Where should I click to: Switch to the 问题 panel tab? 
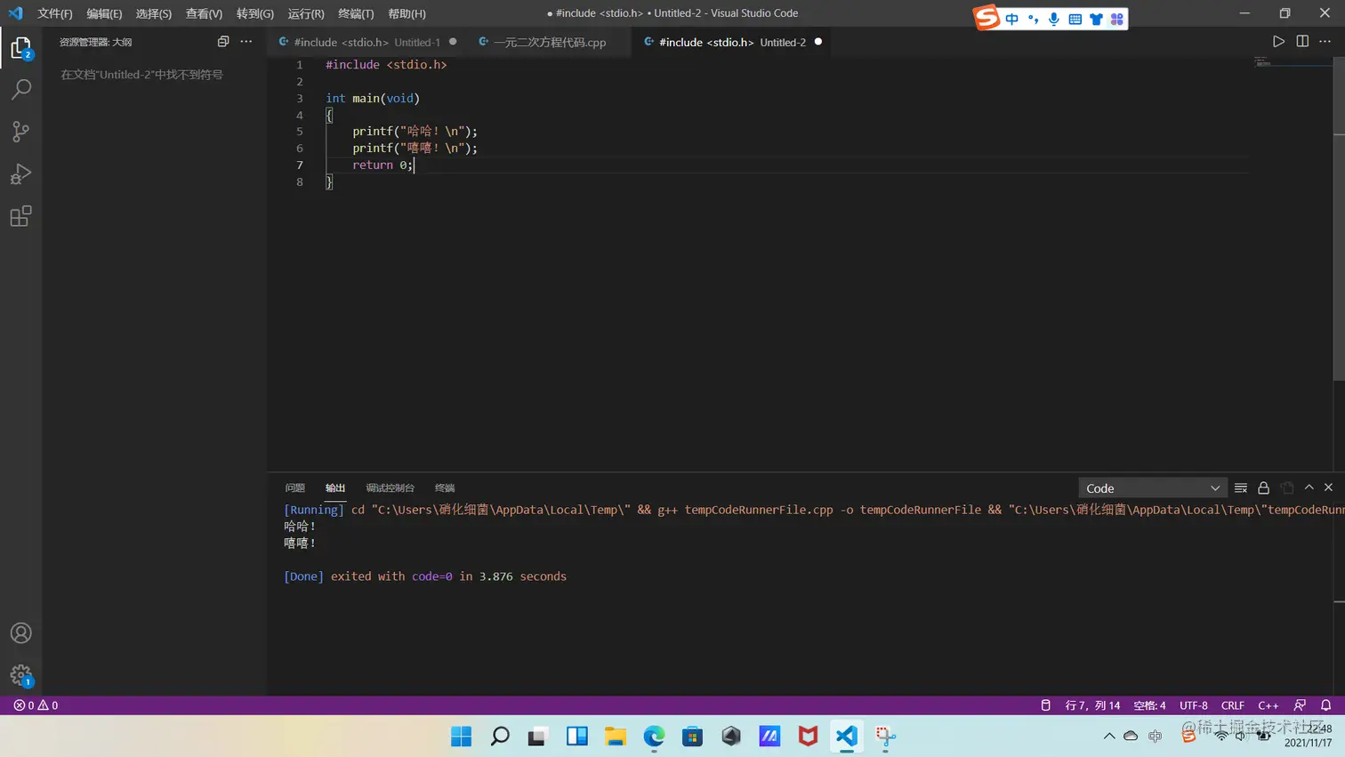[294, 487]
